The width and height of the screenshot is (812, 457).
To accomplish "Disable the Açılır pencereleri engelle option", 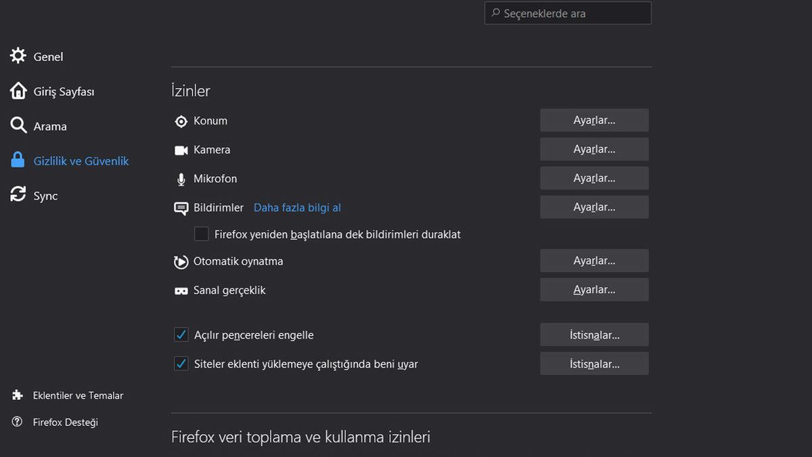I will click(x=181, y=334).
